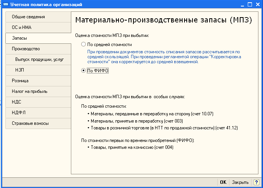This screenshot has width=263, height=188.
Task: Select the 'По ФИФО' radio button
Action: (x=83, y=70)
